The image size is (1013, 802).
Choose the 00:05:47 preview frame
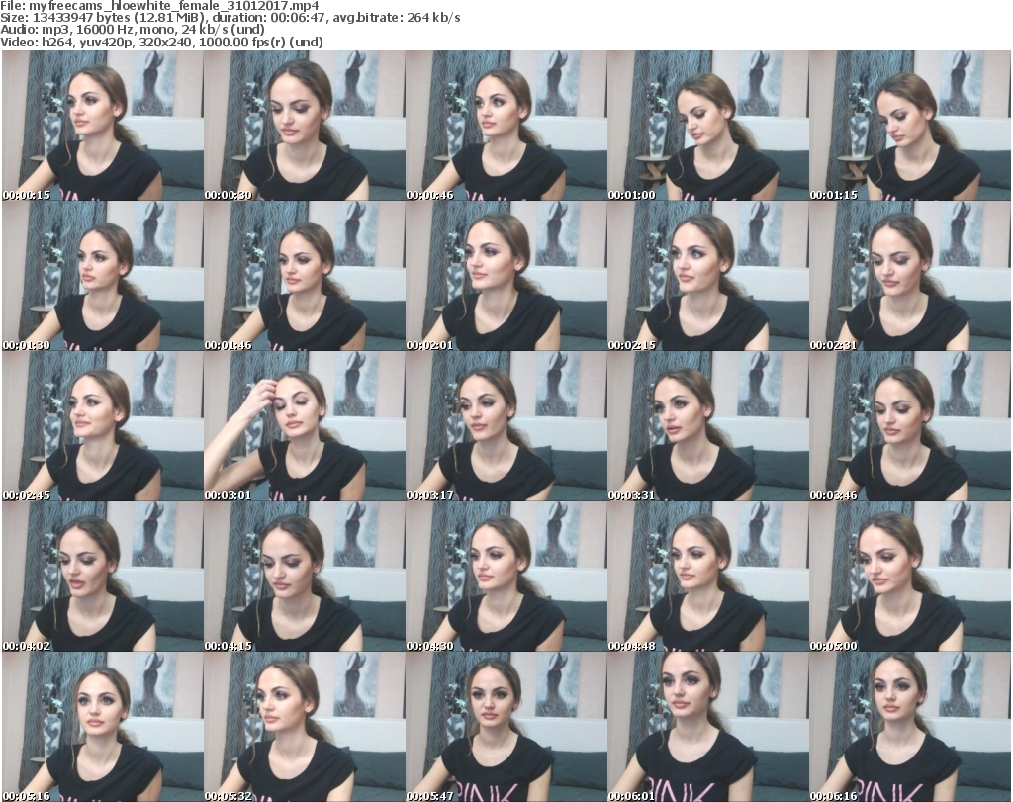[x=506, y=727]
